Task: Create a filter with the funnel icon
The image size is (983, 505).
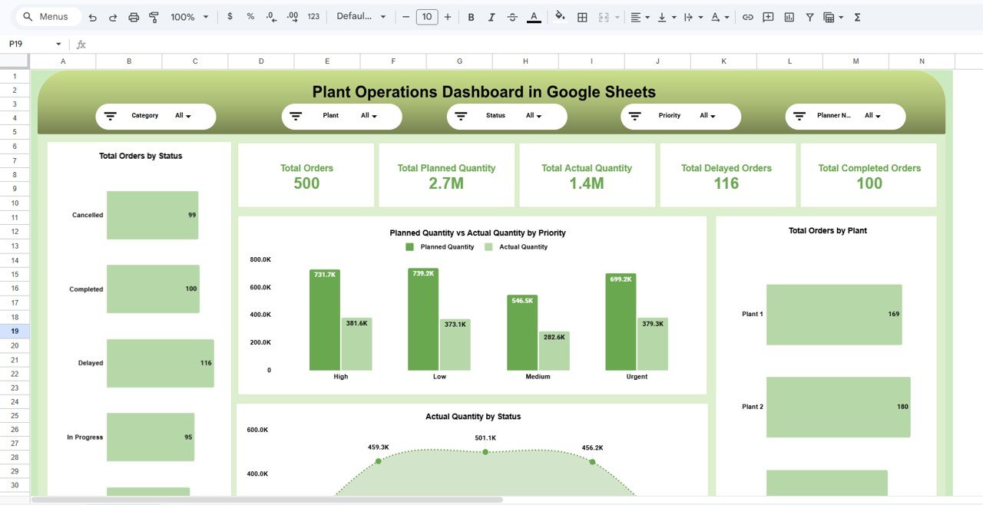Action: pos(809,16)
